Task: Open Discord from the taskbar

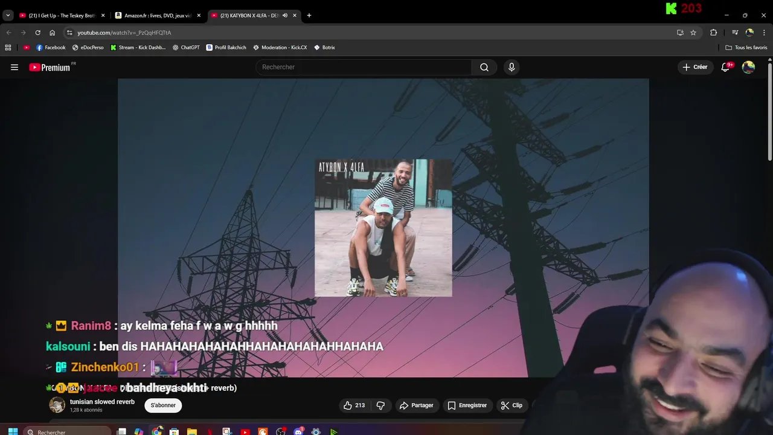Action: (298, 431)
